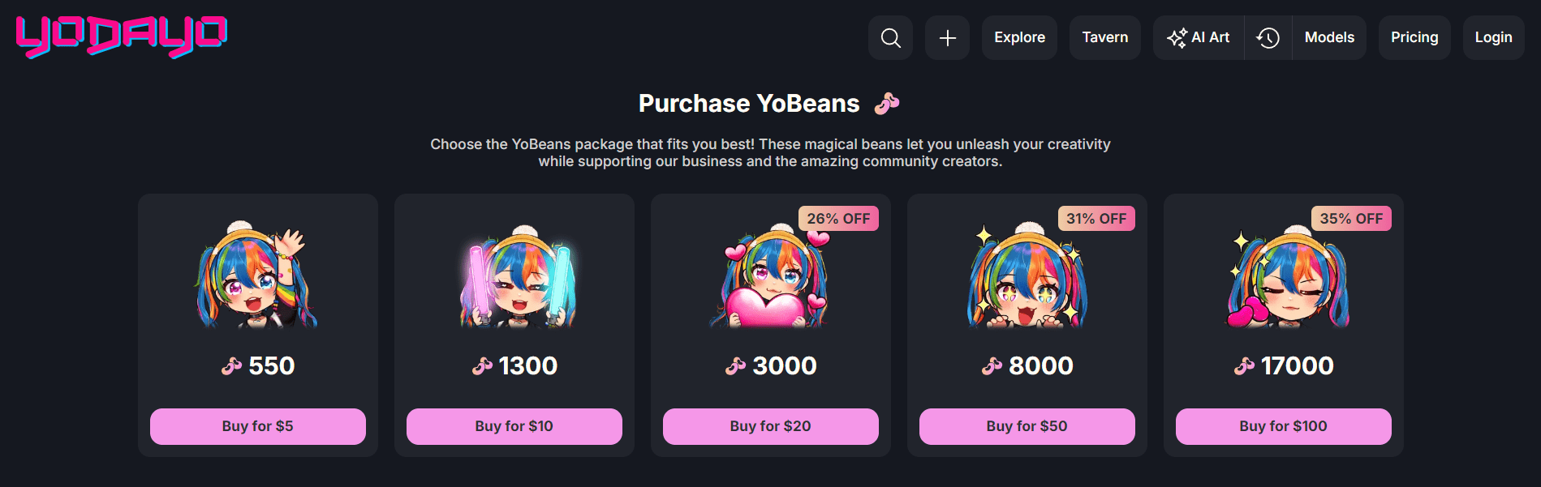Click the 35% OFF discount badge
The image size is (1541, 487).
1351,218
